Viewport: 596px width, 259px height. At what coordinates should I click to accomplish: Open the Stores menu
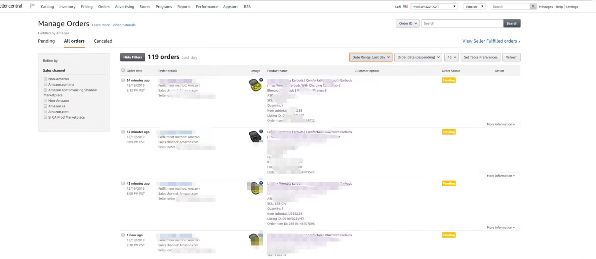[145, 7]
